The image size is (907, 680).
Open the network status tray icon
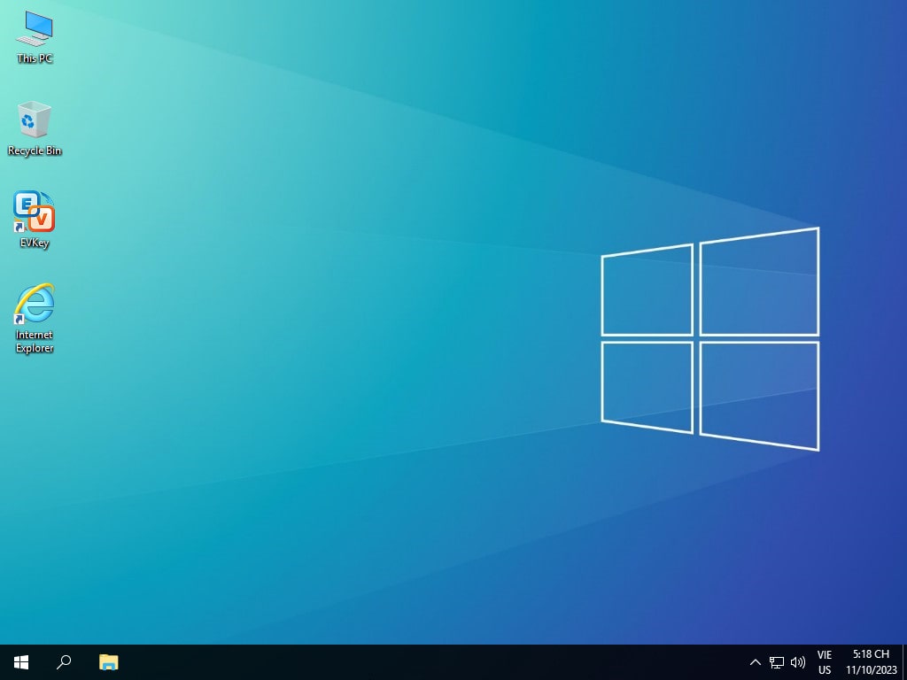776,662
